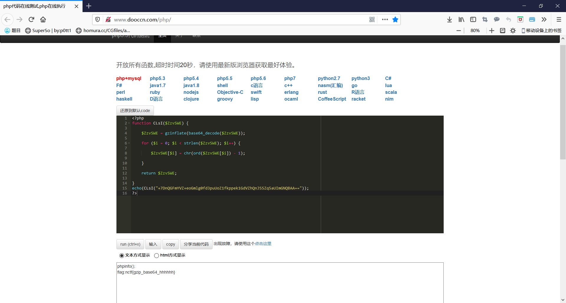The image size is (566, 303).
Task: Click the page vertical scrollbar thumb
Action: click(563, 102)
